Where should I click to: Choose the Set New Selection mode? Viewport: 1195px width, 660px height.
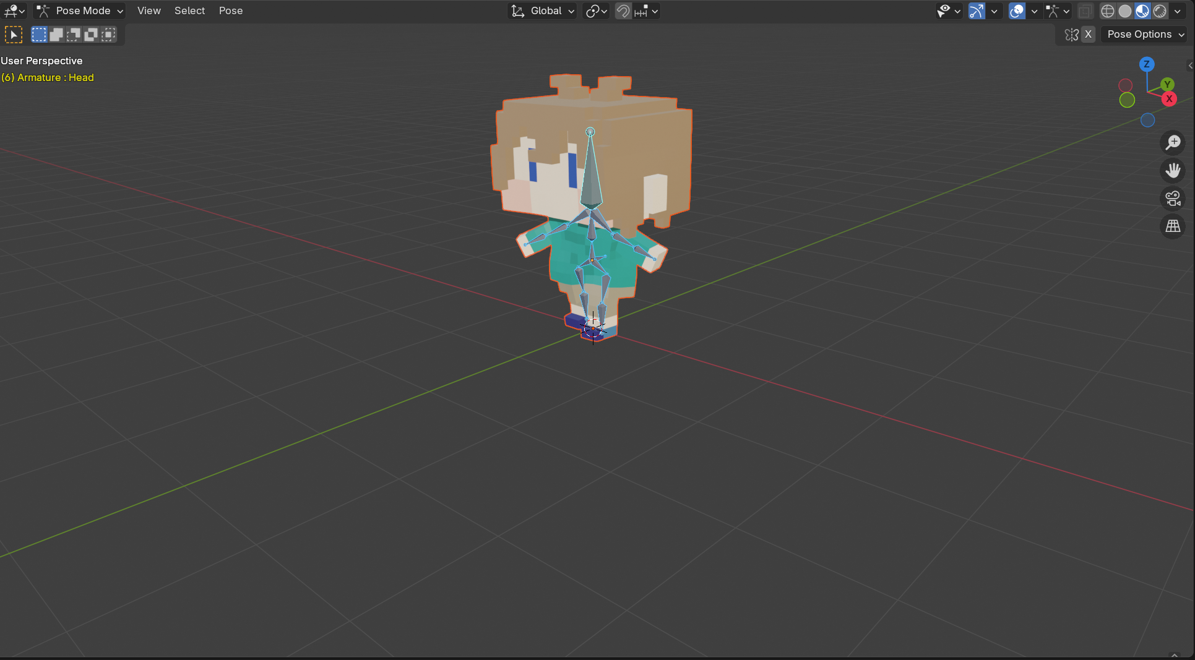(39, 35)
